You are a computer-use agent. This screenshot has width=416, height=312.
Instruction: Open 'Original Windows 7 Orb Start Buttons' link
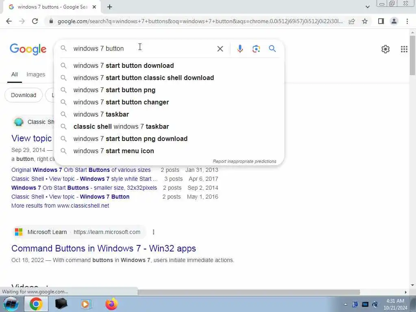81,170
